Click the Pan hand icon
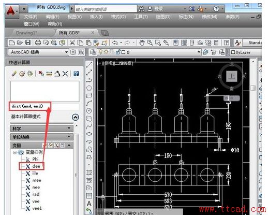Image resolution: width=268 pixels, height=215 pixels. [x=142, y=42]
